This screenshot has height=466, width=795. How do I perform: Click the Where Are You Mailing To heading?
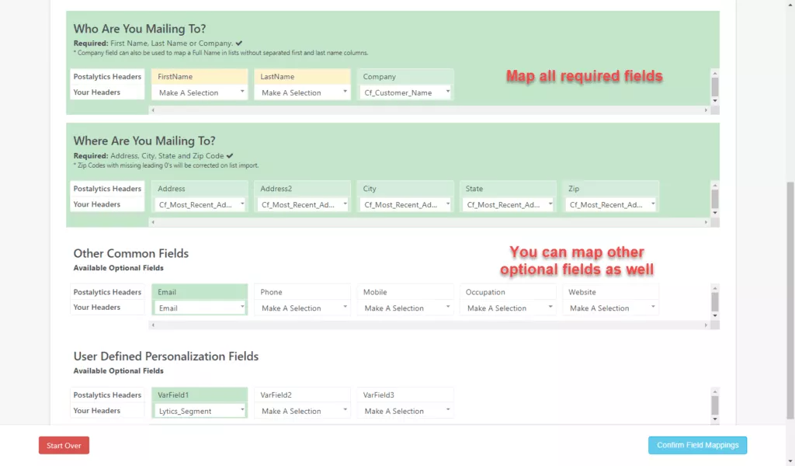[144, 141]
